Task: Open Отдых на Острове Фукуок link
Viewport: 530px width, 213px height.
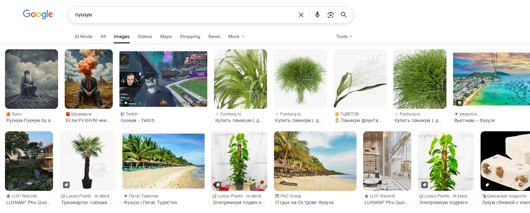Action: tap(304, 203)
